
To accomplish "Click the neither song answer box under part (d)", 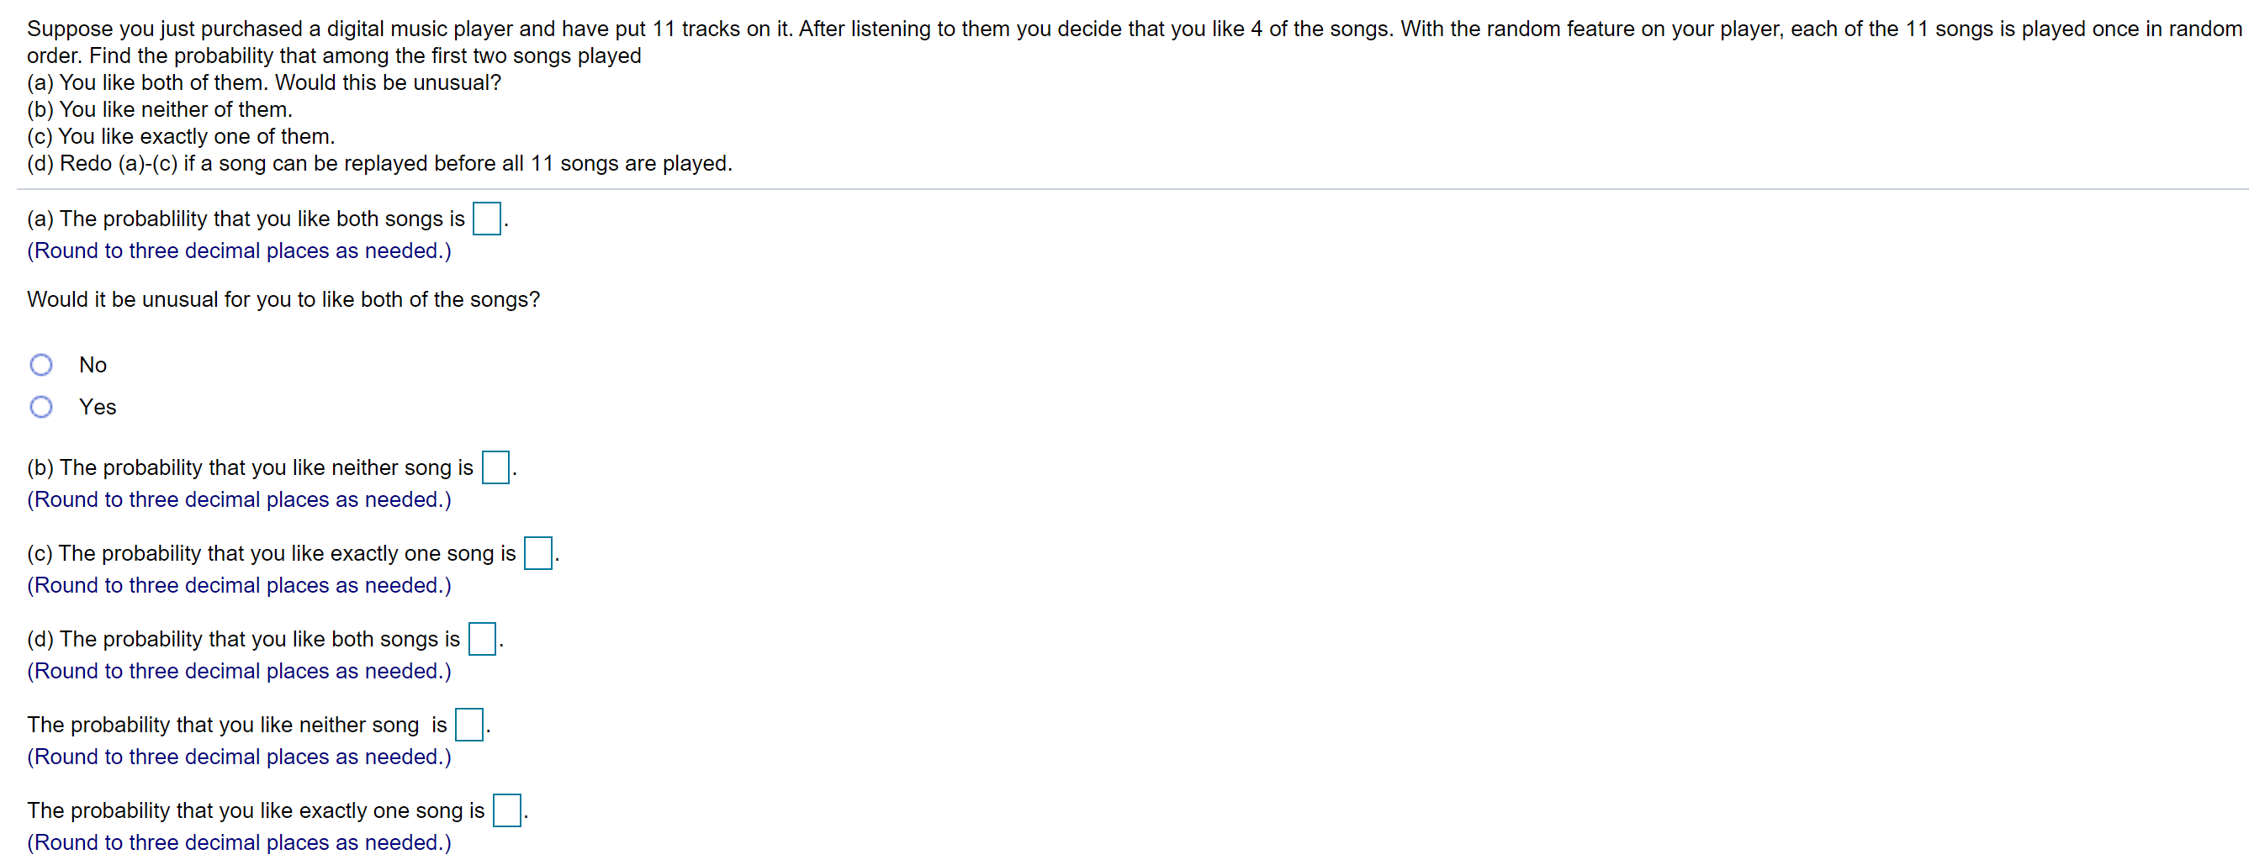I will (468, 724).
